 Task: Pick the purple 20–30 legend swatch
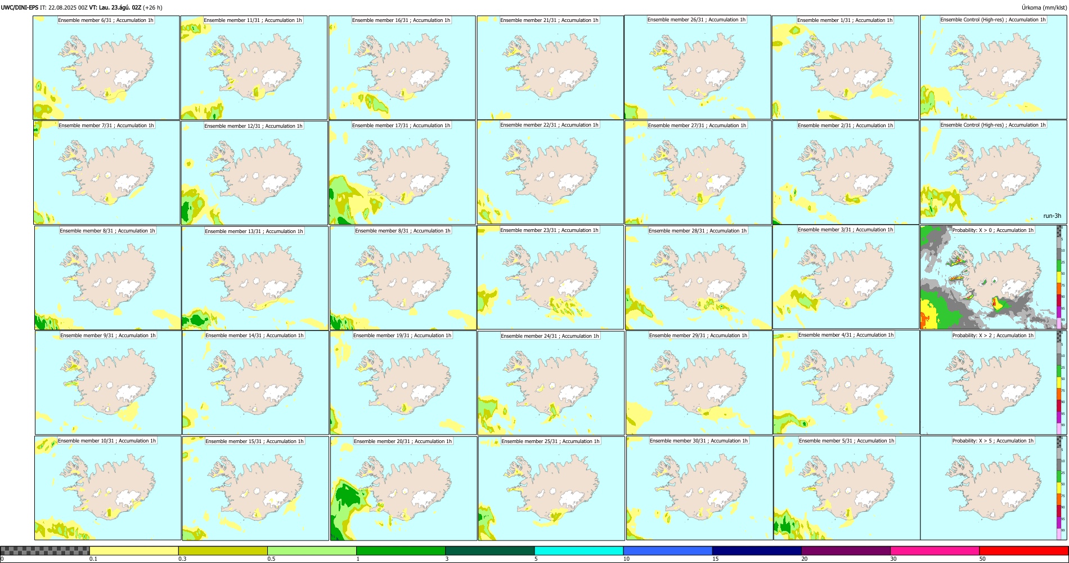pos(846,551)
